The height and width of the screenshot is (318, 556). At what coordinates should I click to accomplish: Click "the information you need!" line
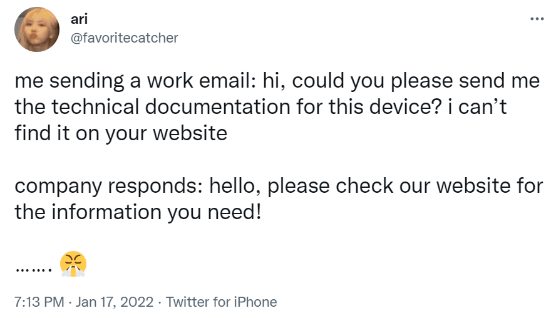click(x=137, y=212)
